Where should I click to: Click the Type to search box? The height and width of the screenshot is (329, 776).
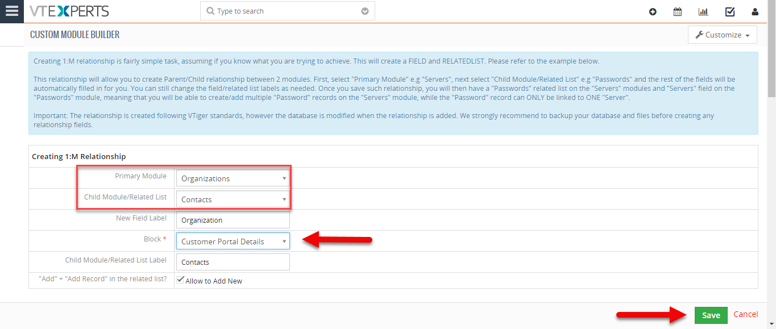pyautogui.click(x=288, y=11)
